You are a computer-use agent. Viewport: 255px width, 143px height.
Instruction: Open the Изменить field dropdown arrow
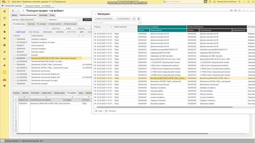(x=80, y=19)
